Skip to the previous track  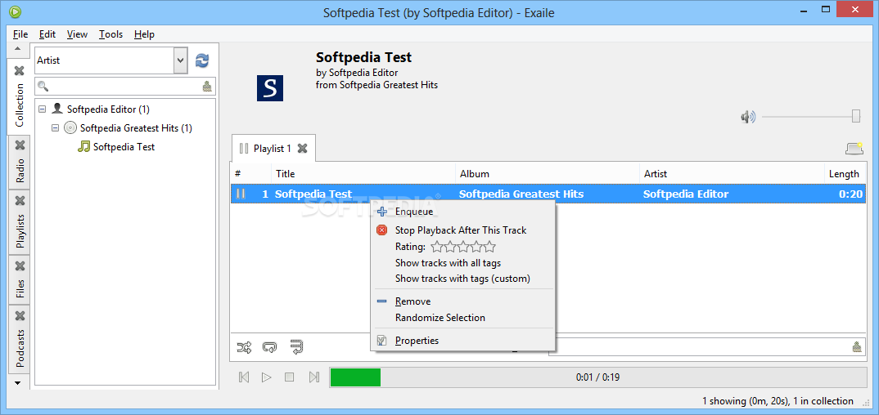(244, 377)
